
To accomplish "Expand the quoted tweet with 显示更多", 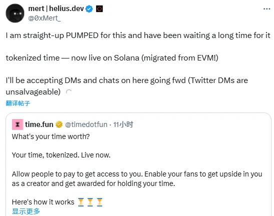I will [x=26, y=211].
